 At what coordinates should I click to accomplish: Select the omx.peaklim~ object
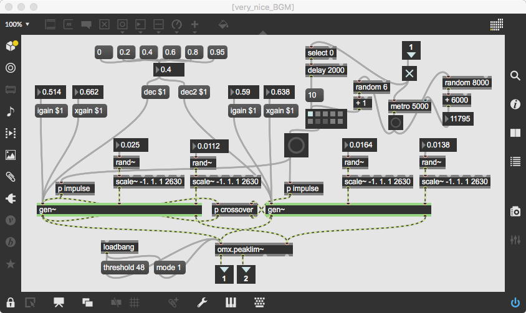pos(254,250)
